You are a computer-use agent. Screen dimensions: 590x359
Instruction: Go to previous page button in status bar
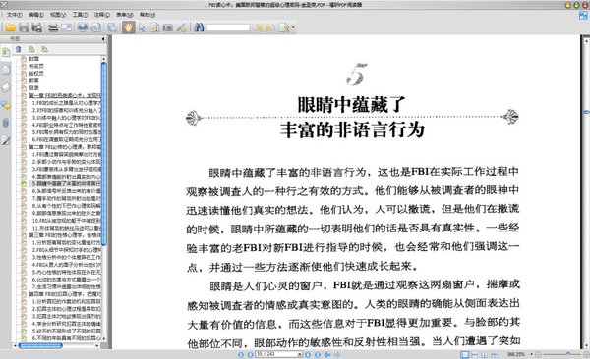[x=250, y=355]
